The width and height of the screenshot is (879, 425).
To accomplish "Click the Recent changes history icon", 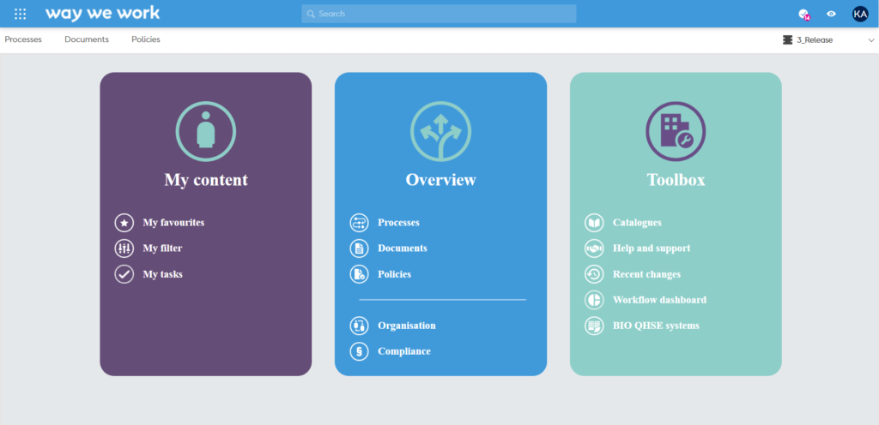I will click(594, 274).
